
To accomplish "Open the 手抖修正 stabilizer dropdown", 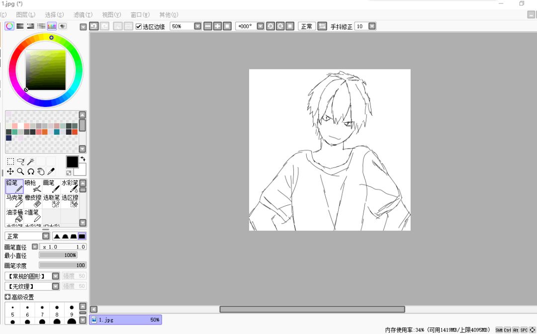I will pos(372,26).
